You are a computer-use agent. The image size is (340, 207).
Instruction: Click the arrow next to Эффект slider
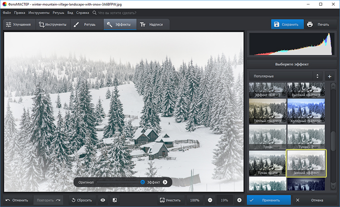pos(165,182)
